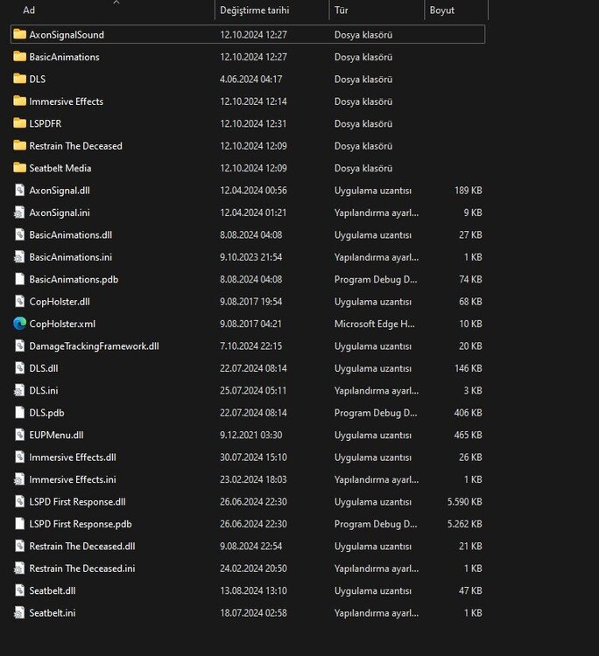This screenshot has width=599, height=656.
Task: Select the BasicAnimations folder icon
Action: [x=19, y=57]
